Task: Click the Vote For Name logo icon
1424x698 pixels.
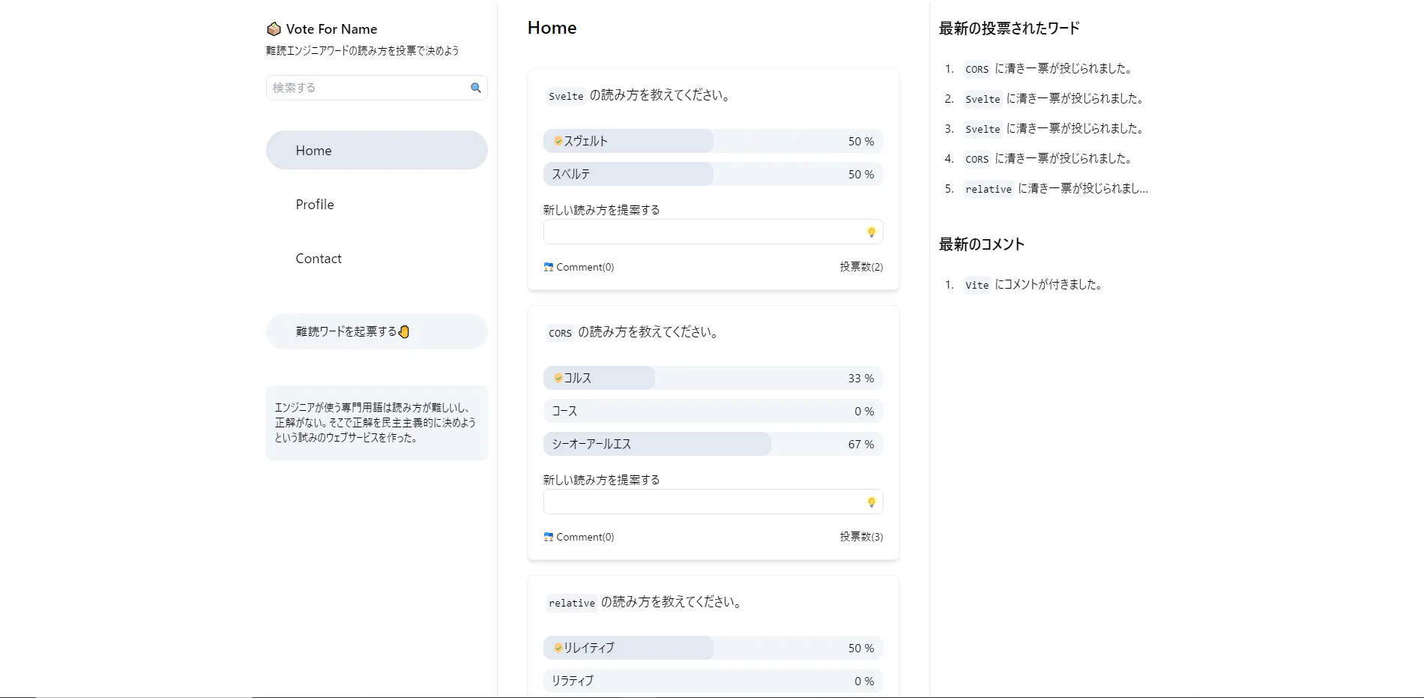Action: (274, 29)
